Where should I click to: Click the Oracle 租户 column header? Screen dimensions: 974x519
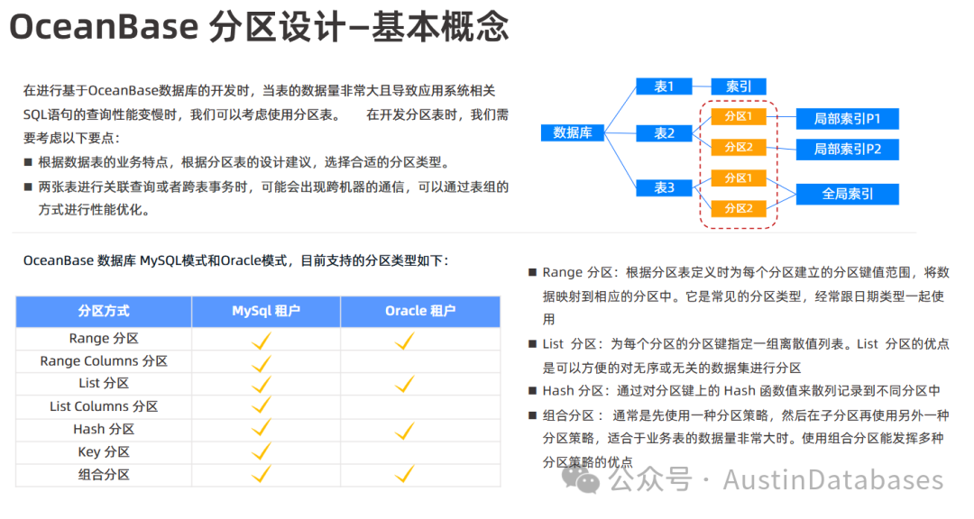coord(420,311)
